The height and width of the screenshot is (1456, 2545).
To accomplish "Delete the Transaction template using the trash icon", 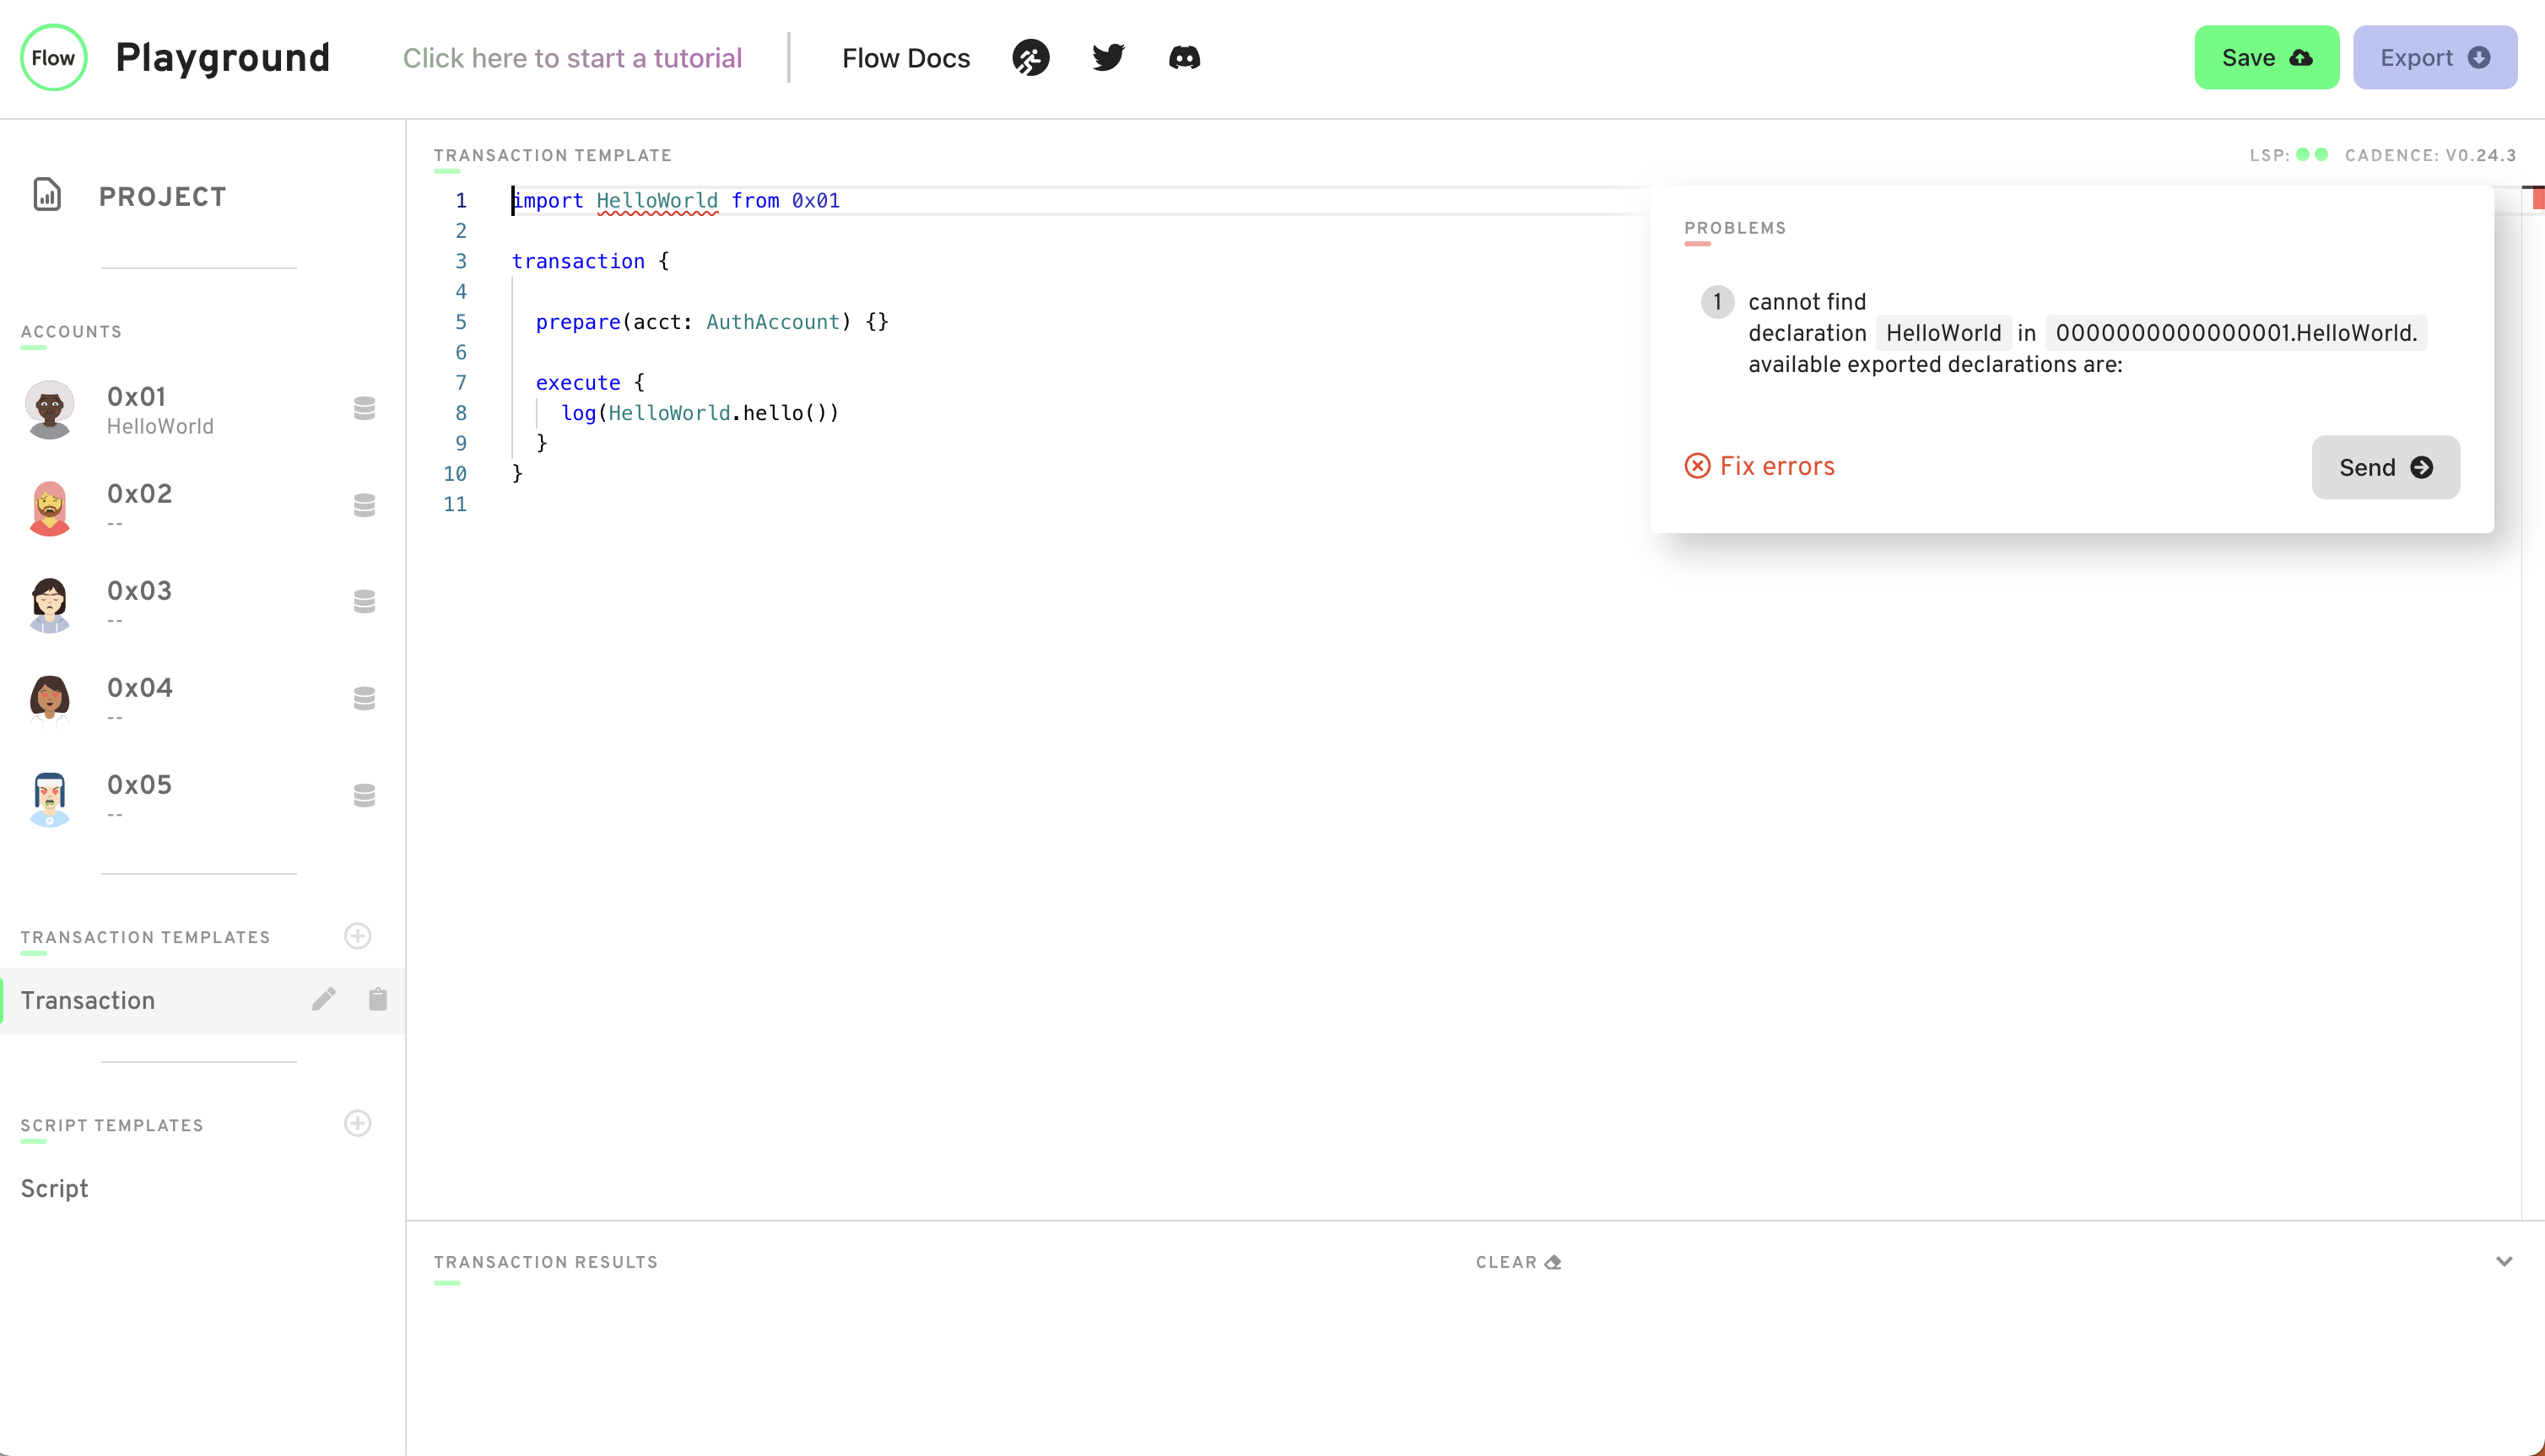I will 377,999.
